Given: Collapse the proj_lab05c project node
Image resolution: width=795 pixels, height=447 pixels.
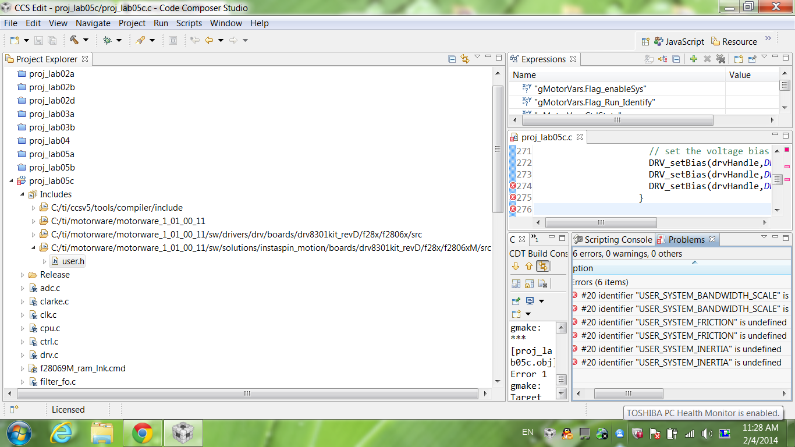Looking at the screenshot, I should point(11,181).
